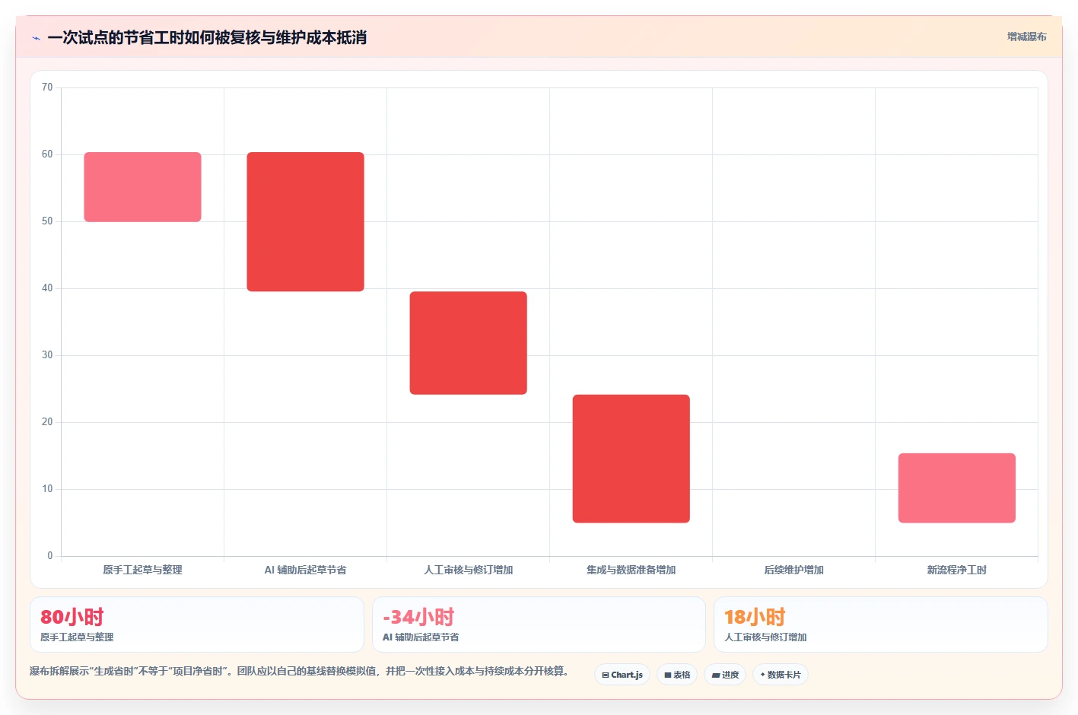The image size is (1078, 715).
Task: Click the 新流程净工时 pink bar
Action: pos(957,488)
